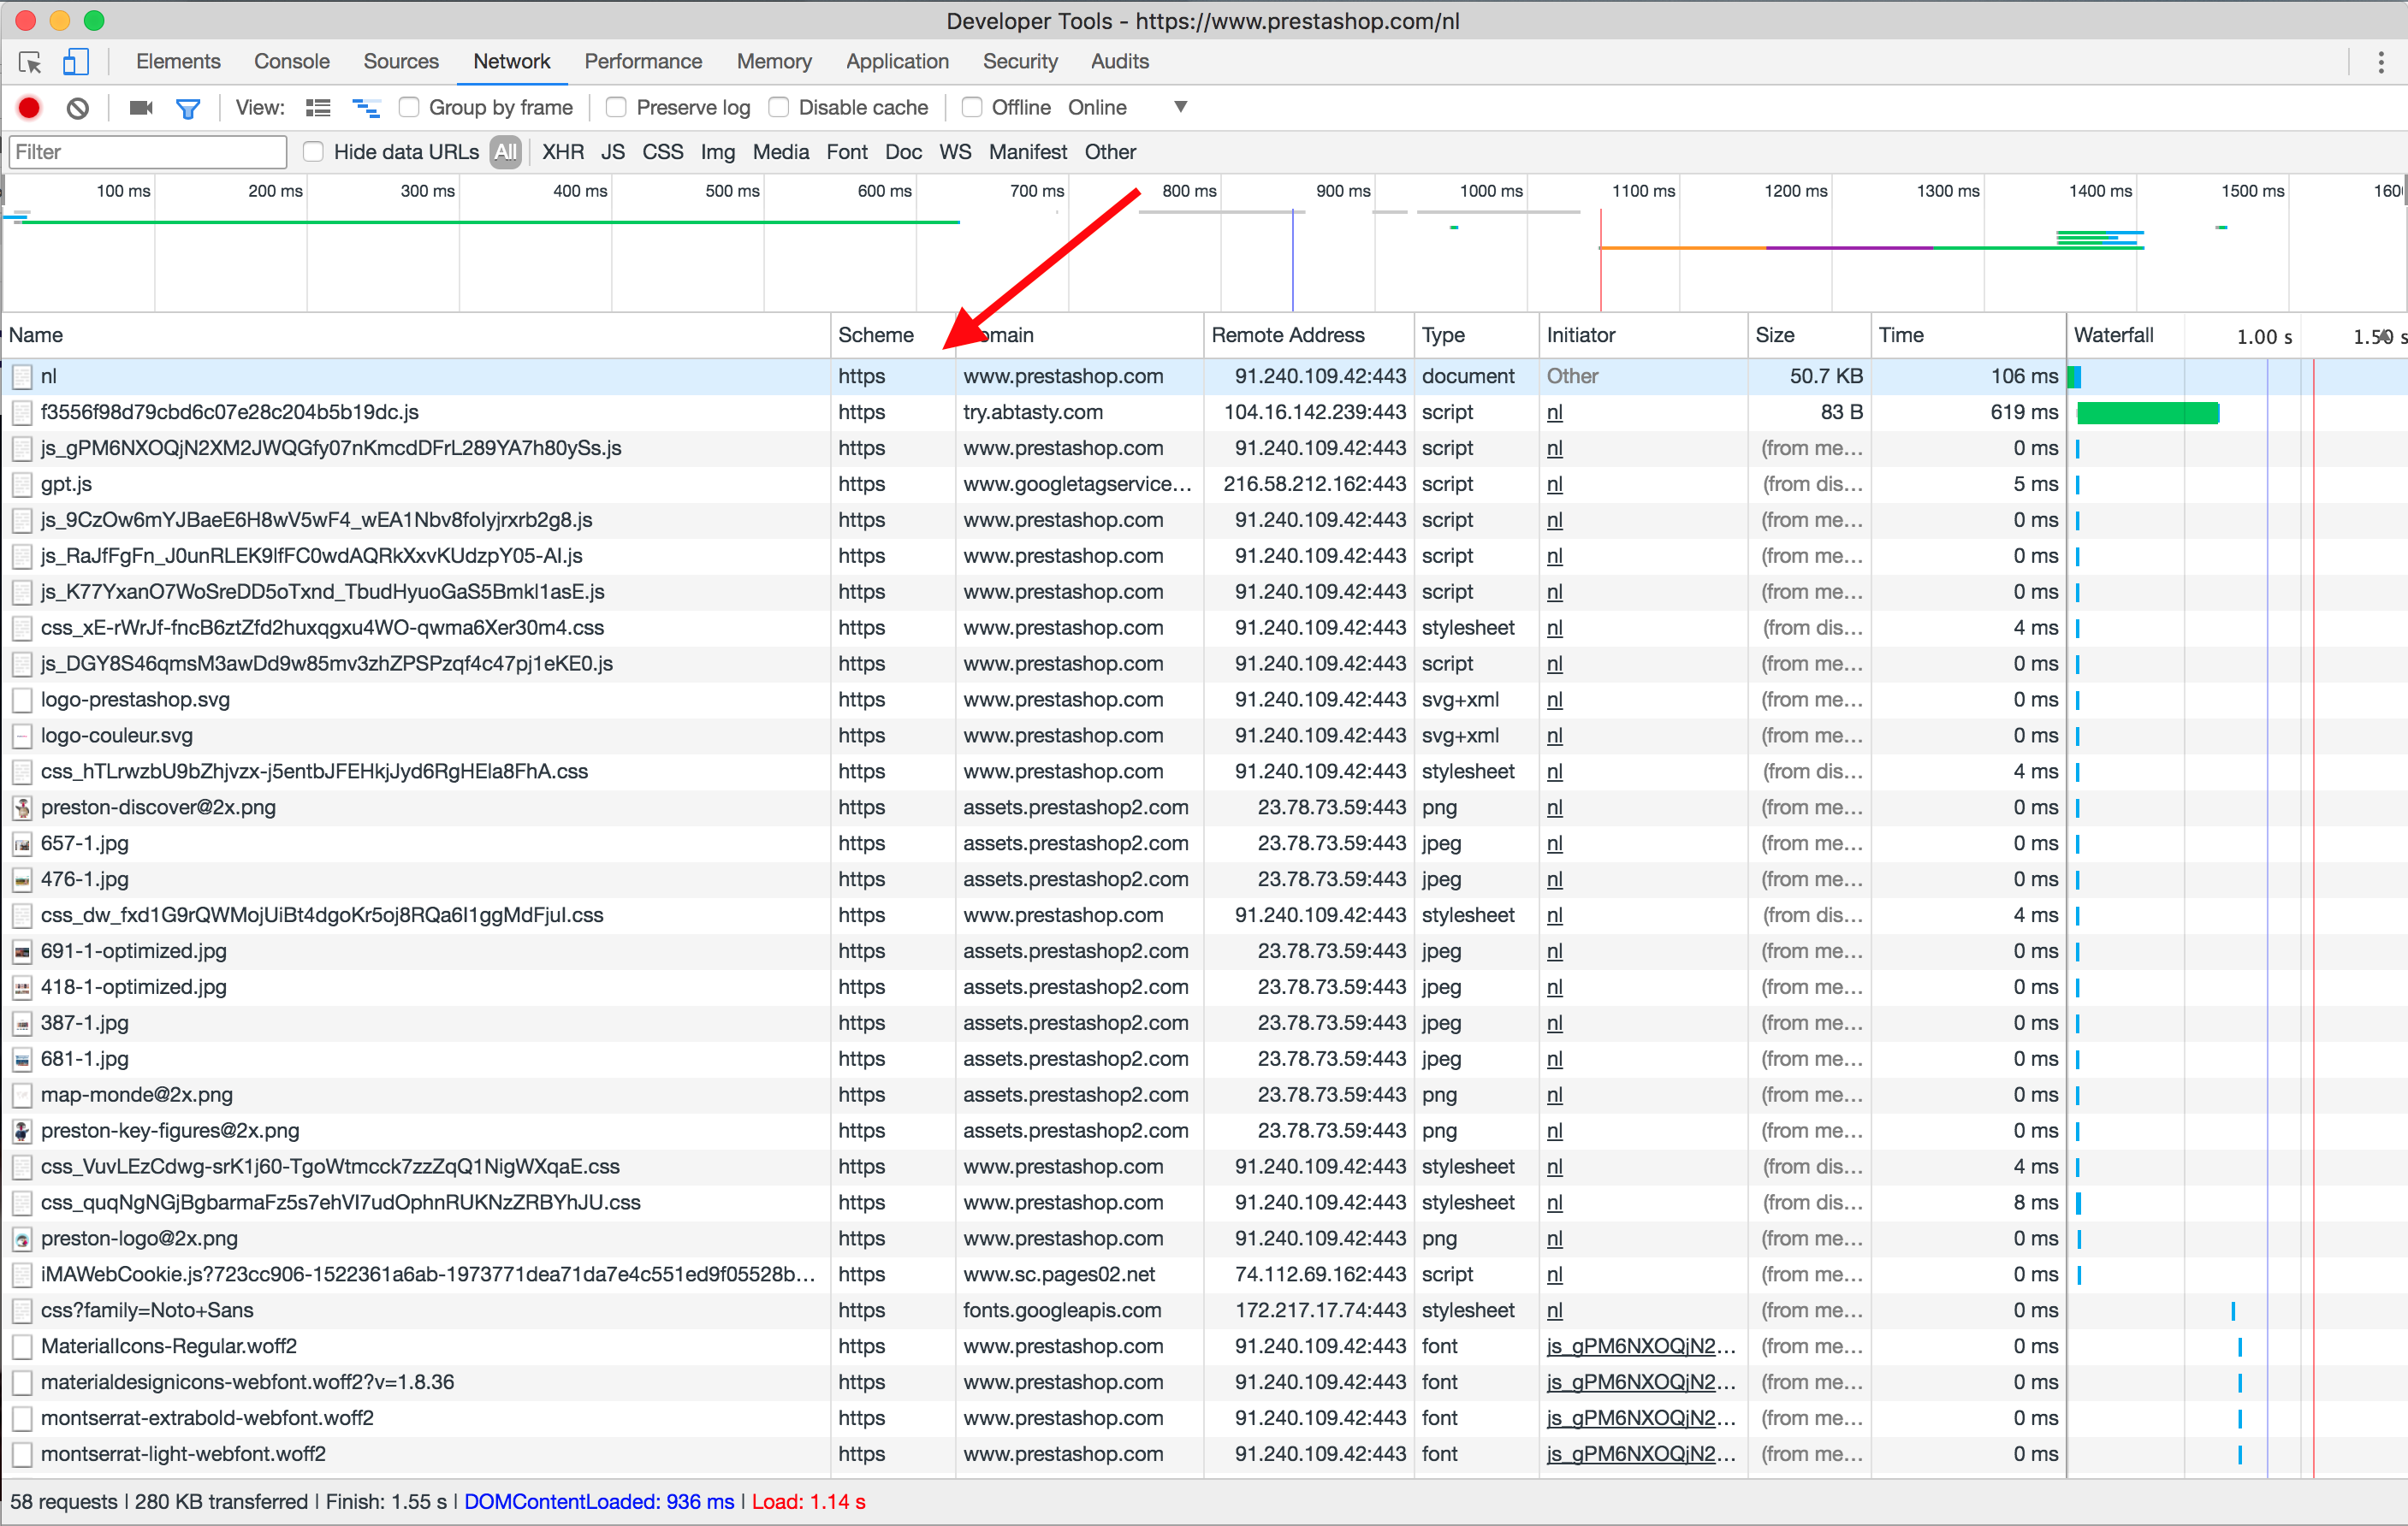Open the Application tab
The image size is (2408, 1526).
click(x=897, y=62)
